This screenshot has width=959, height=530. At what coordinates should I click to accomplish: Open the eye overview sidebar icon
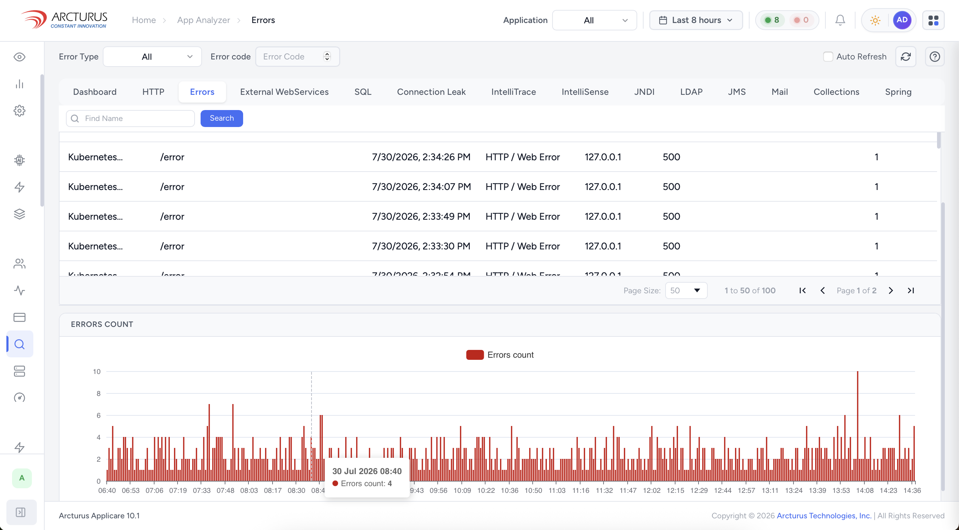(19, 57)
